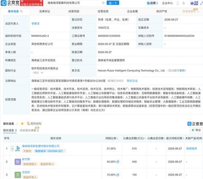Click the 大股东 tag on row 1
Screen dimensions: 203x179
pos(27,151)
